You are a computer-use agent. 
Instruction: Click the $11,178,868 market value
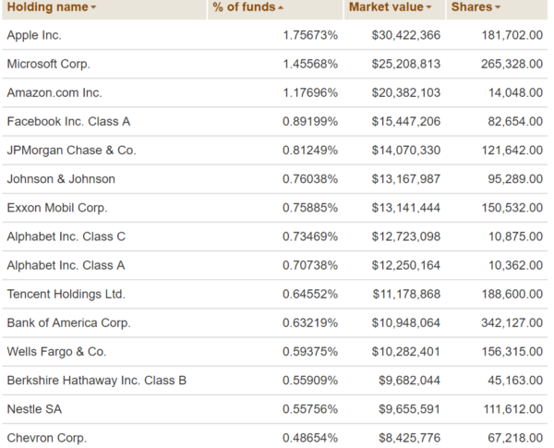pyautogui.click(x=406, y=294)
